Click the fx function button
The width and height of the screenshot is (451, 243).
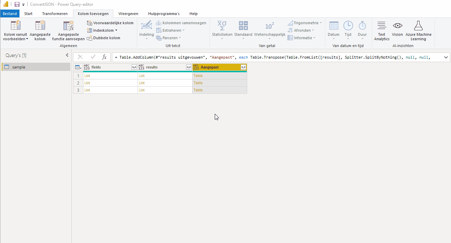coord(104,57)
